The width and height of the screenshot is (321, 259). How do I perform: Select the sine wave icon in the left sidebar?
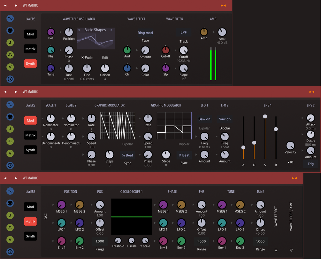tap(10, 19)
